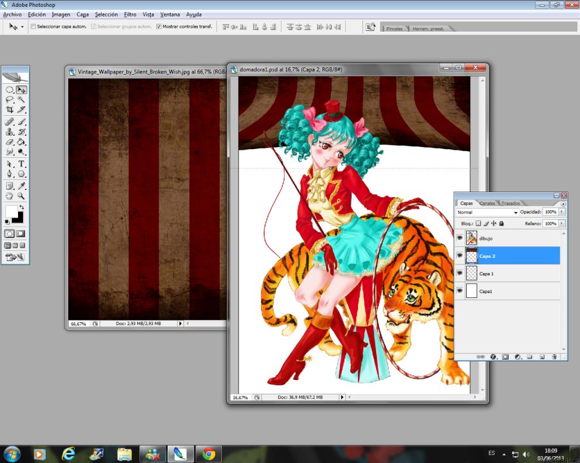
Task: Select the Notes tool
Action: click(10, 186)
